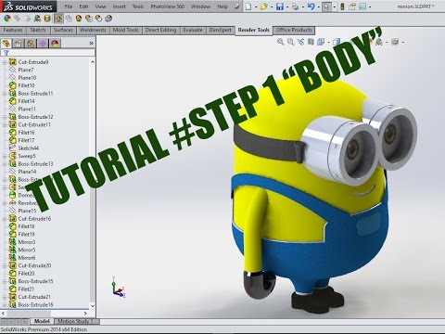This screenshot has height=334, width=445.
Task: Select Mirror3 in the feature tree
Action: (27, 242)
